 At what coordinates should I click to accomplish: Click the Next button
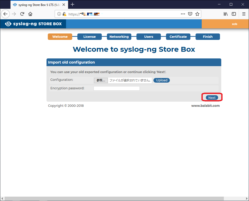click(212, 98)
